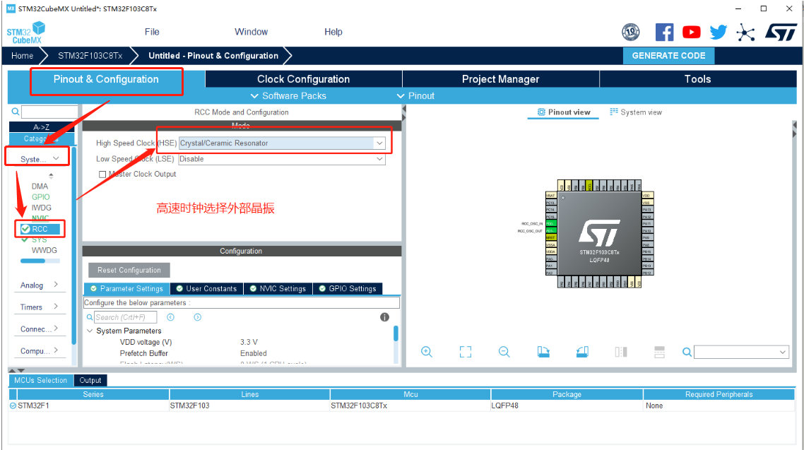Click the pin search magnifier icon
This screenshot has height=450, width=804.
click(x=687, y=352)
